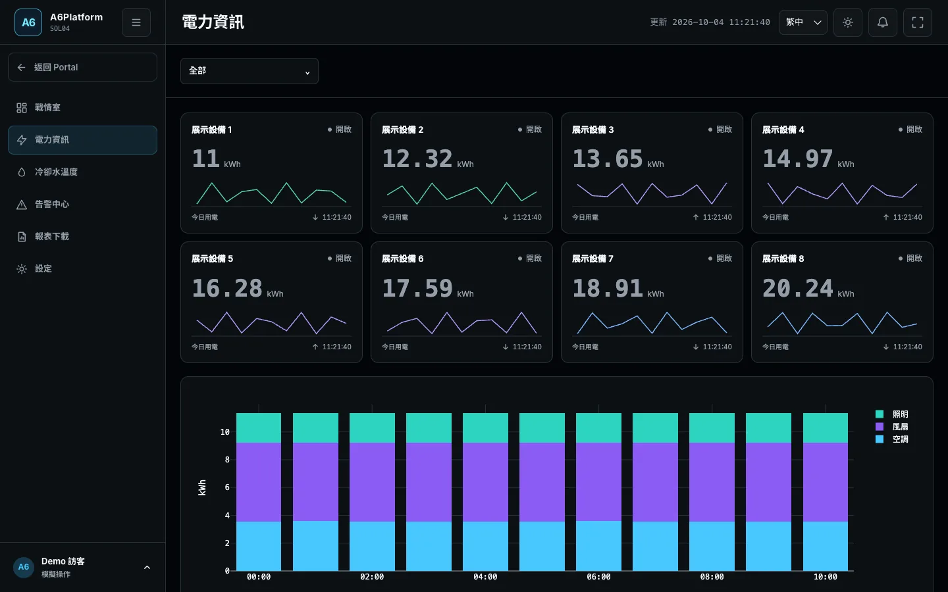
Task: Click the 20.24 kWh reading
Action: point(808,289)
